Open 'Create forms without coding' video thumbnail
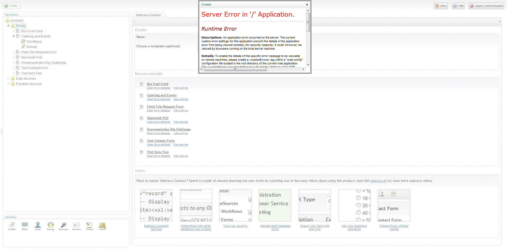The image size is (507, 252). [394, 206]
